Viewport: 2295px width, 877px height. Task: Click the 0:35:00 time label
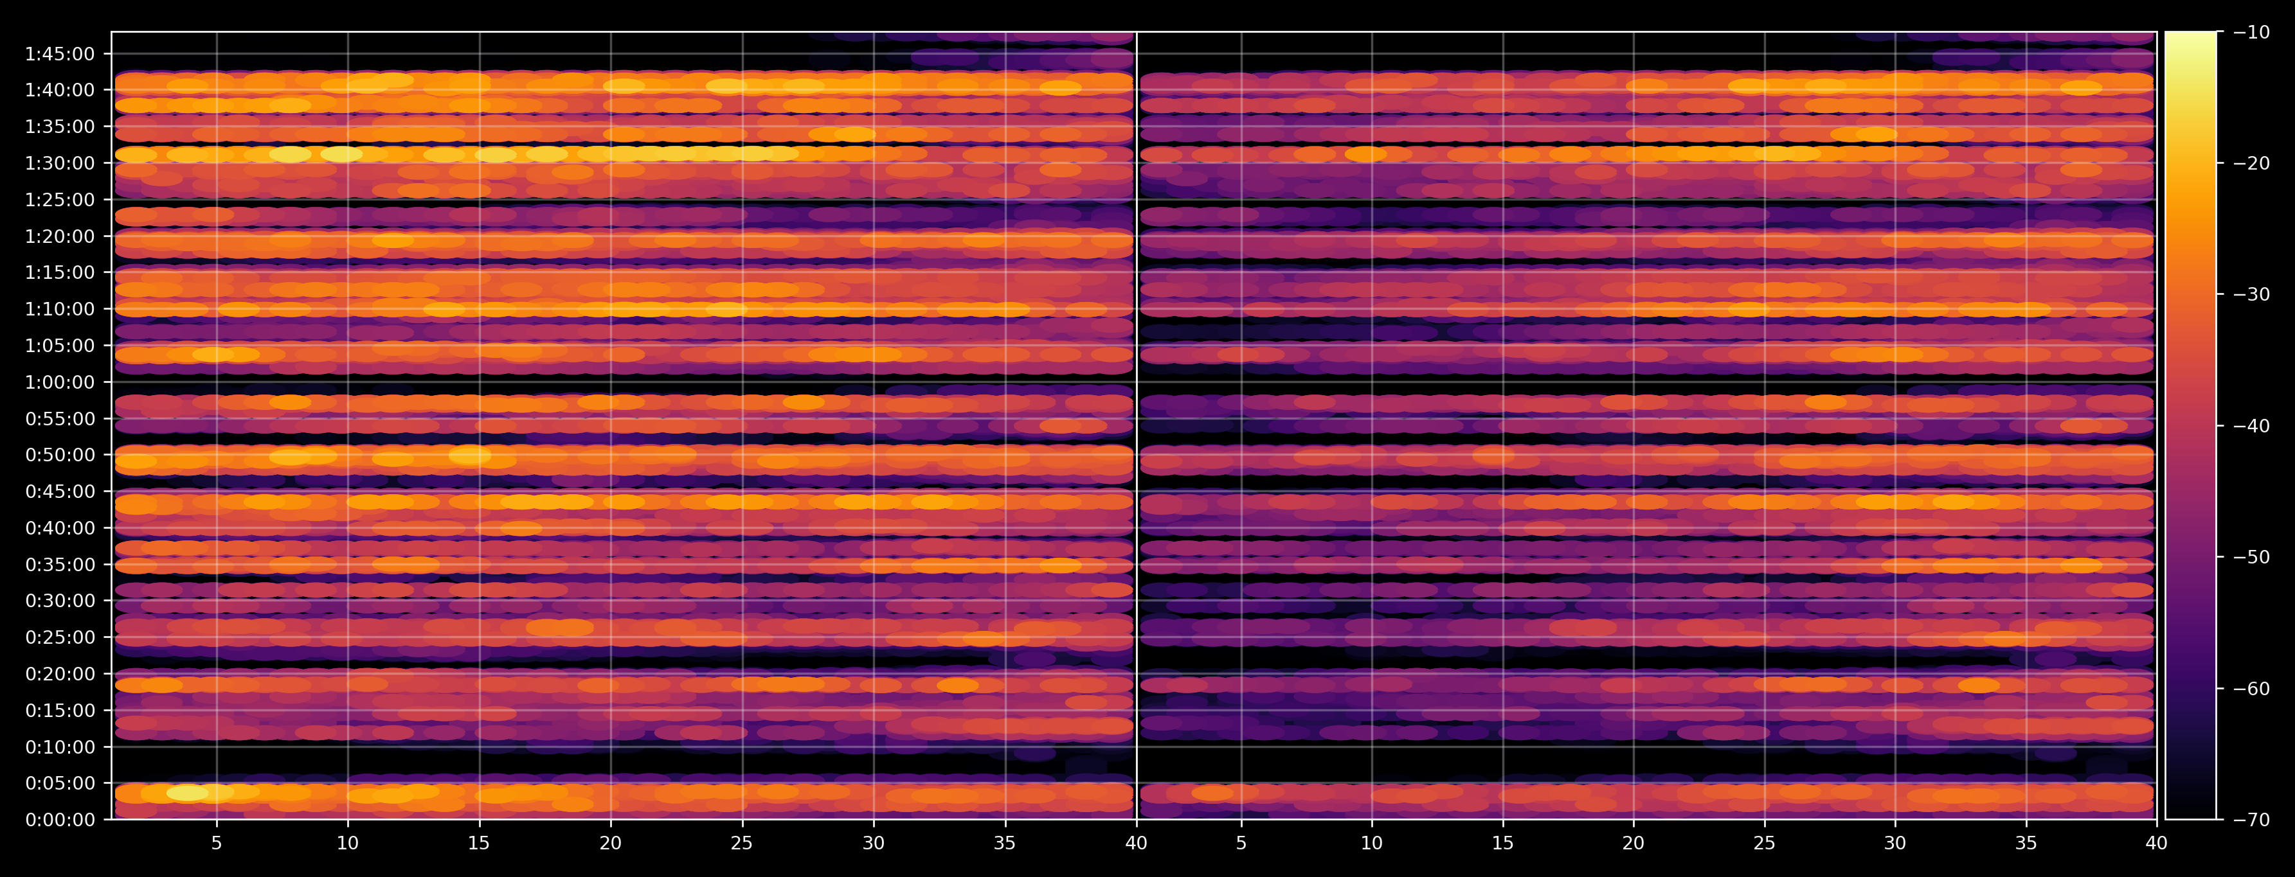[60, 565]
